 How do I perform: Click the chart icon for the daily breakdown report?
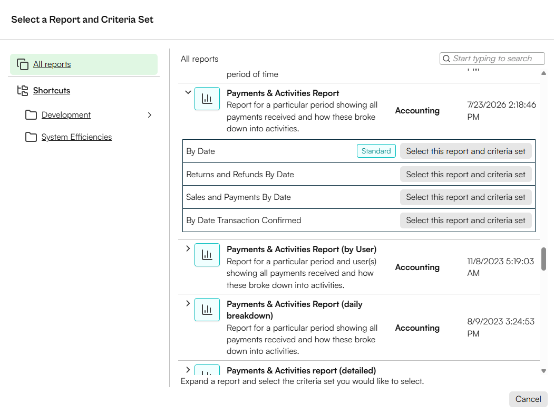click(207, 310)
